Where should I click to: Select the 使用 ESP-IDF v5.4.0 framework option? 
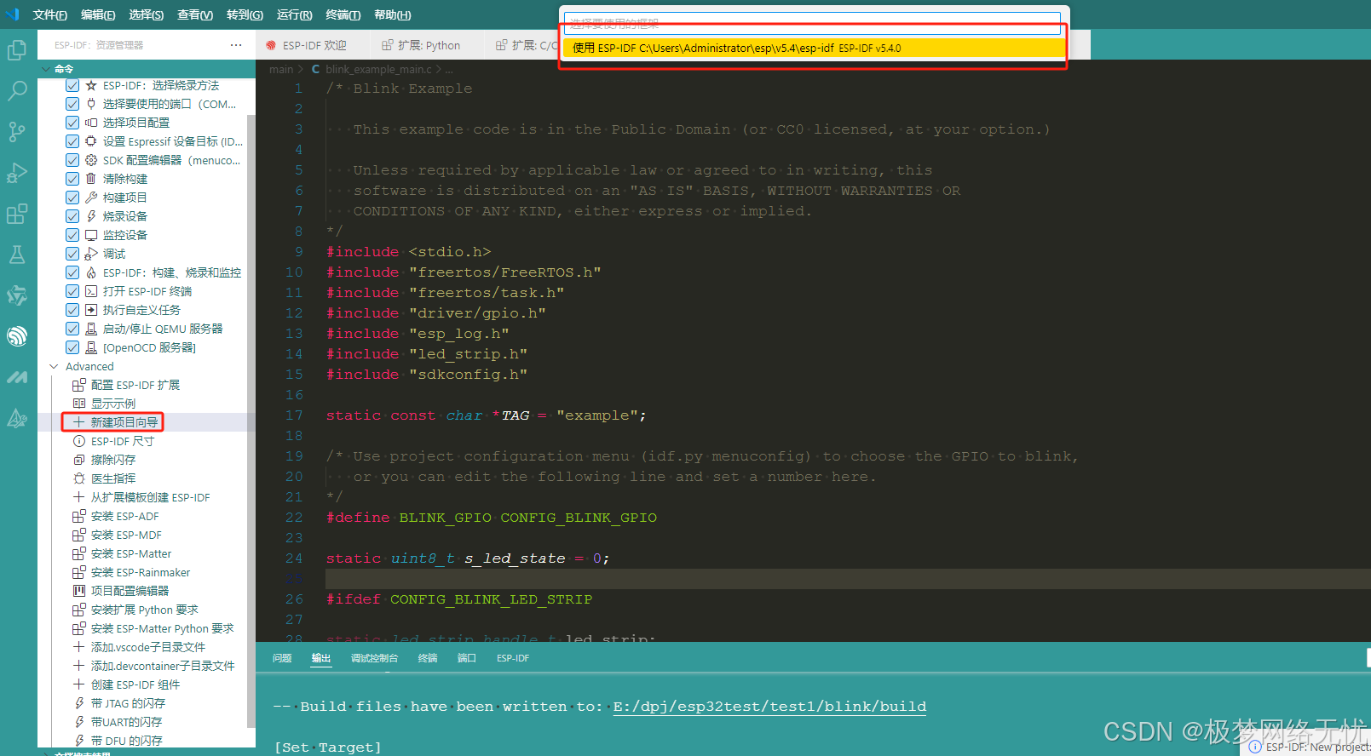tap(814, 48)
